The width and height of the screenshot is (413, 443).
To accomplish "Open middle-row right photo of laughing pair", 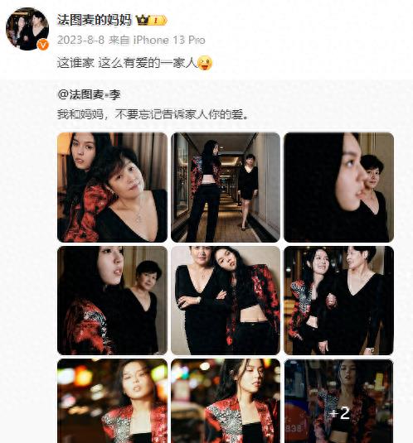I will point(338,301).
